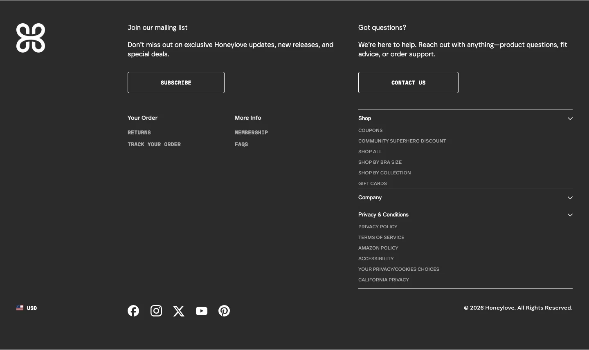Click the Privacy & Conditions heading

click(383, 214)
